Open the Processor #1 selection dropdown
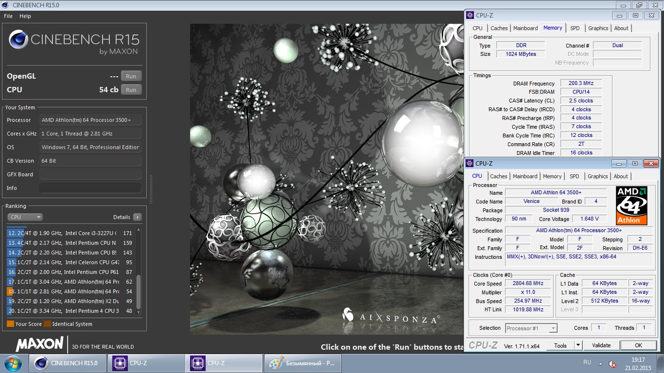664x373 pixels. (531, 328)
